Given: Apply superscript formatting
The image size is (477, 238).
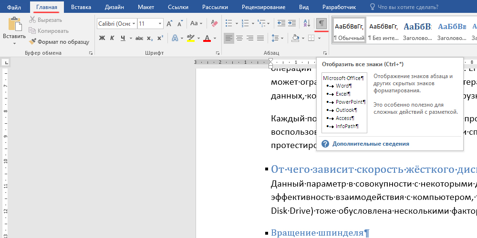Looking at the screenshot, I should click(x=160, y=39).
